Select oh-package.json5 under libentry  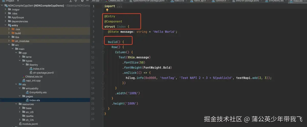point(43,73)
